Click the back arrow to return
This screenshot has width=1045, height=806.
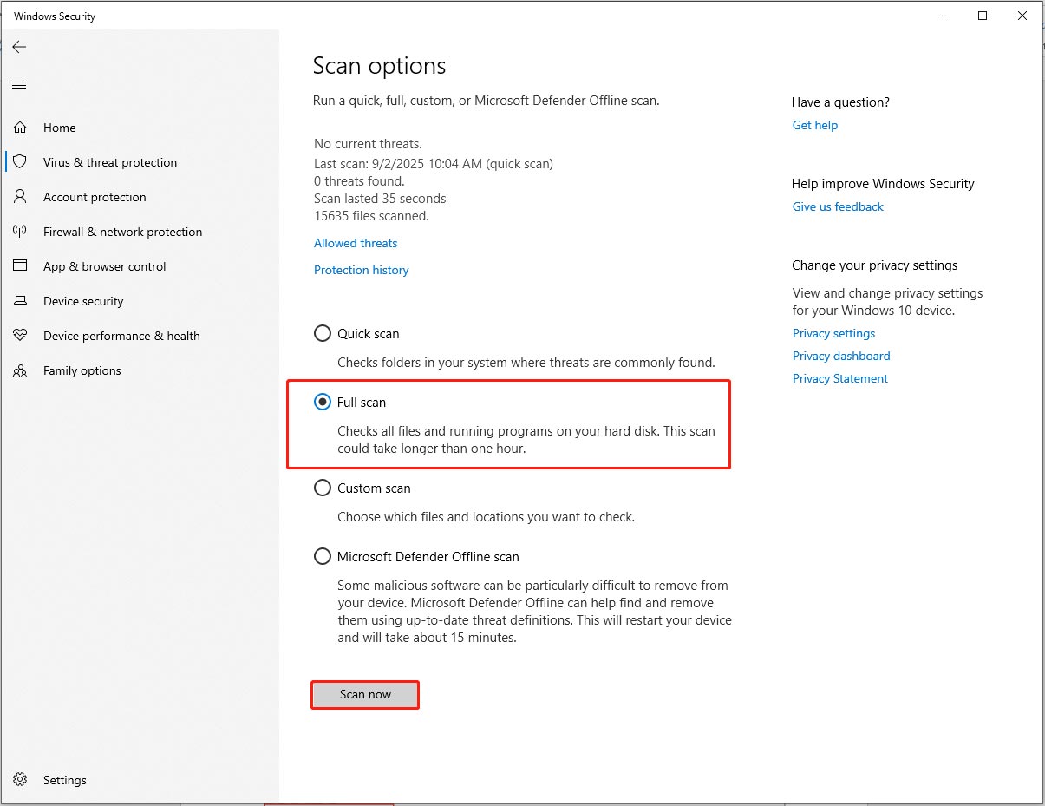coord(19,47)
